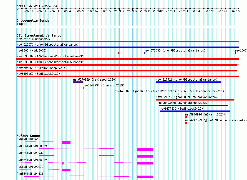Click the small blue nsv4498823 marker
This screenshot has height=180, width=247.
115,94
